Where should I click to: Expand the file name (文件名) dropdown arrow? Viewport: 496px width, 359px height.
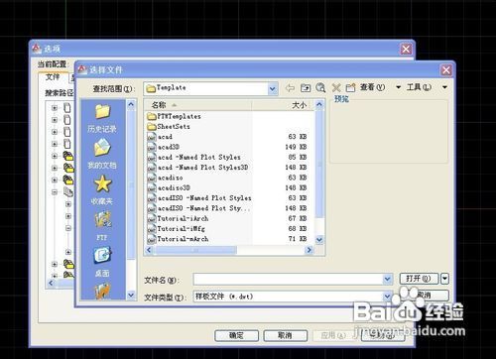(x=388, y=280)
